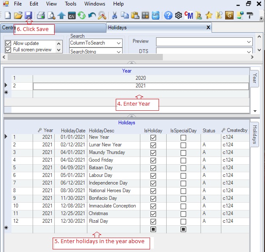Image resolution: width=265 pixels, height=252 pixels.
Task: Create a new document with the blank page icon
Action: click(8, 15)
